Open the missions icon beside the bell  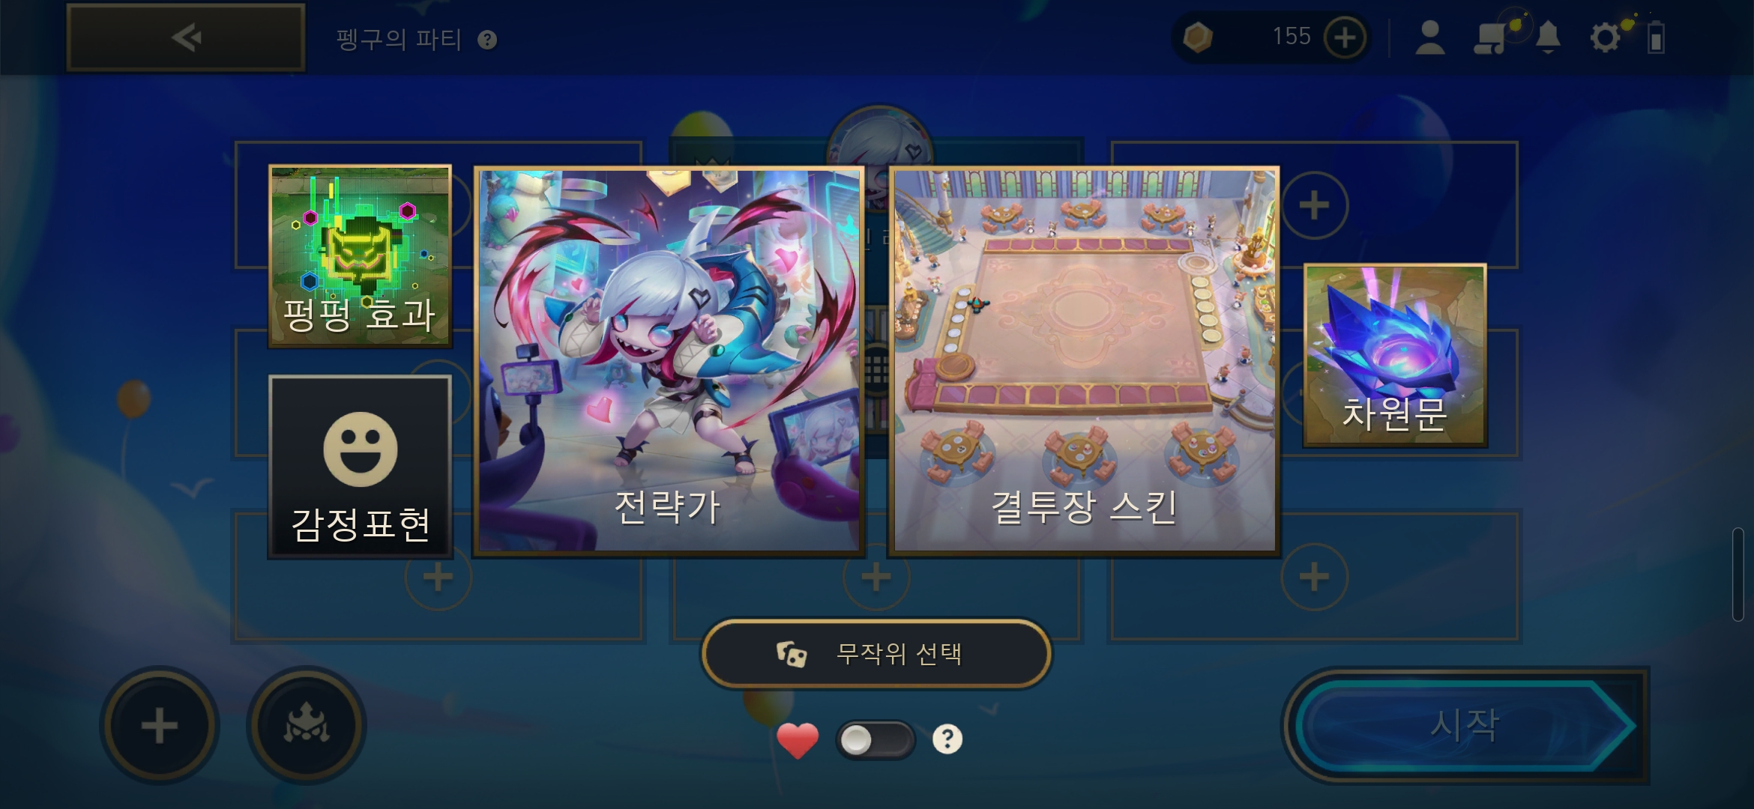1490,37
